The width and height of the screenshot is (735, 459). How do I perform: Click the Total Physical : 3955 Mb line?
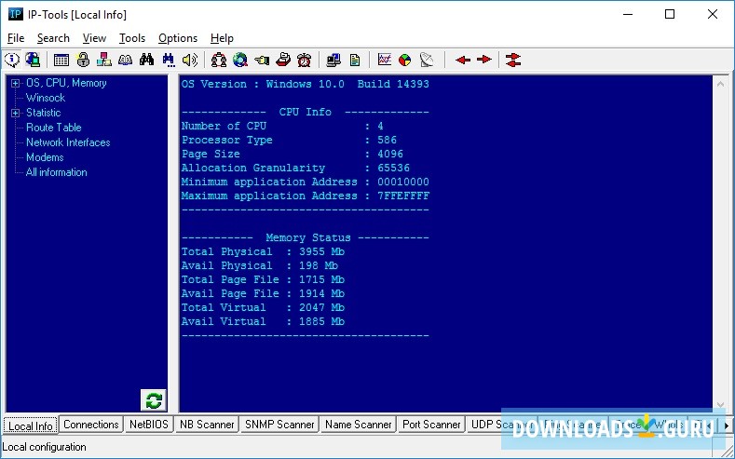point(263,252)
